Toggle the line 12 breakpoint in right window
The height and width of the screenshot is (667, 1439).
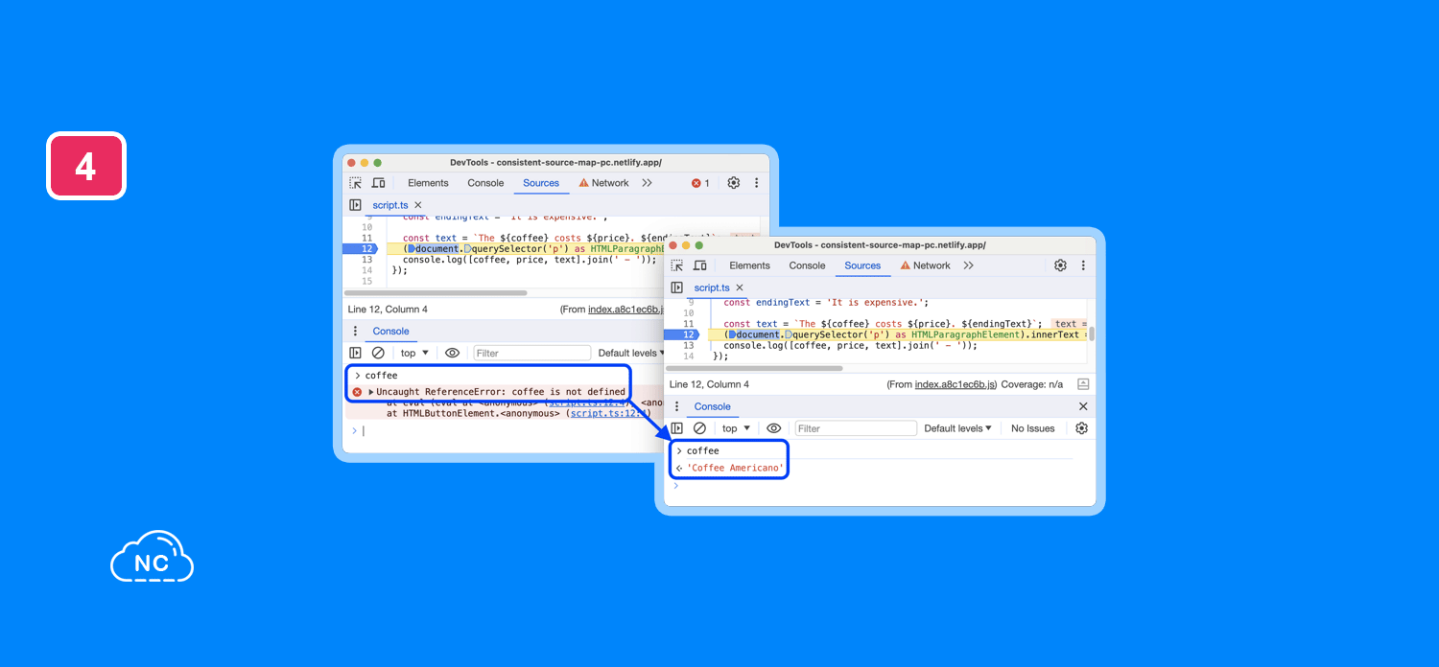688,334
